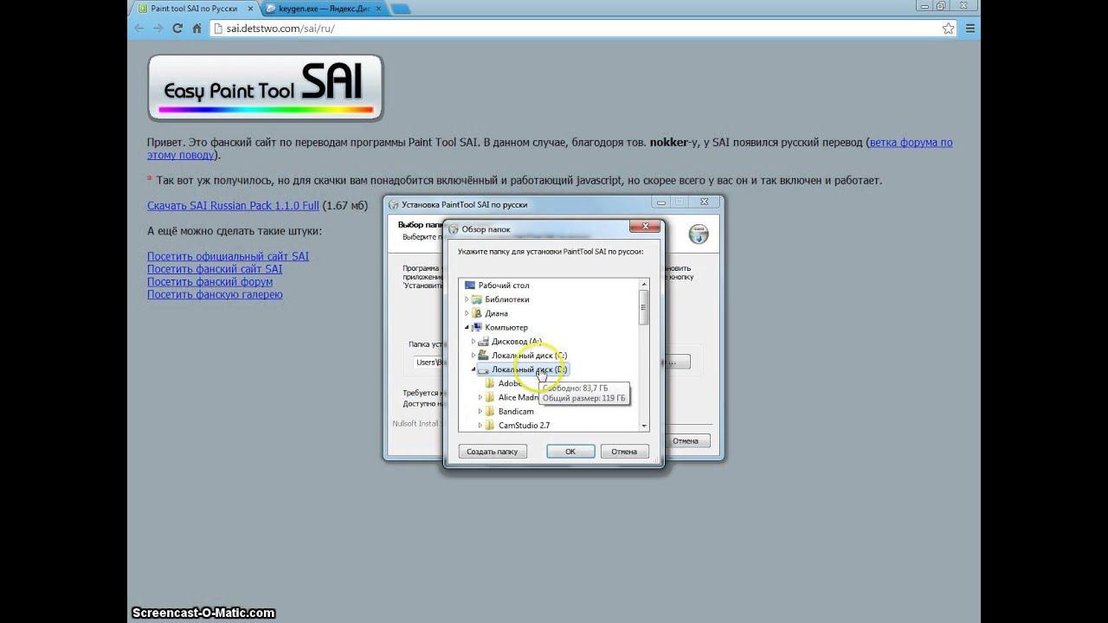
Task: Select Компьютер node in the tree
Action: 506,327
